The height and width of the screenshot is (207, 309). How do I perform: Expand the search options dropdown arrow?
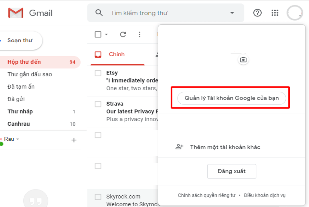(232, 13)
